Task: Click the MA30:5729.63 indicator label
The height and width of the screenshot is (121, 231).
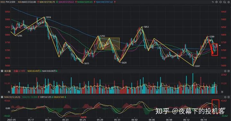Action: tap(66, 2)
